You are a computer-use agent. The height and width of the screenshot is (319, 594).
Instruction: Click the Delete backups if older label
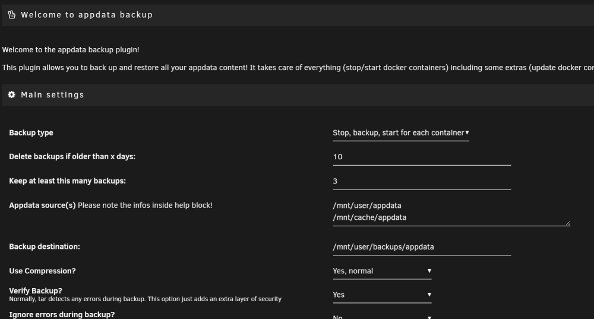click(72, 156)
